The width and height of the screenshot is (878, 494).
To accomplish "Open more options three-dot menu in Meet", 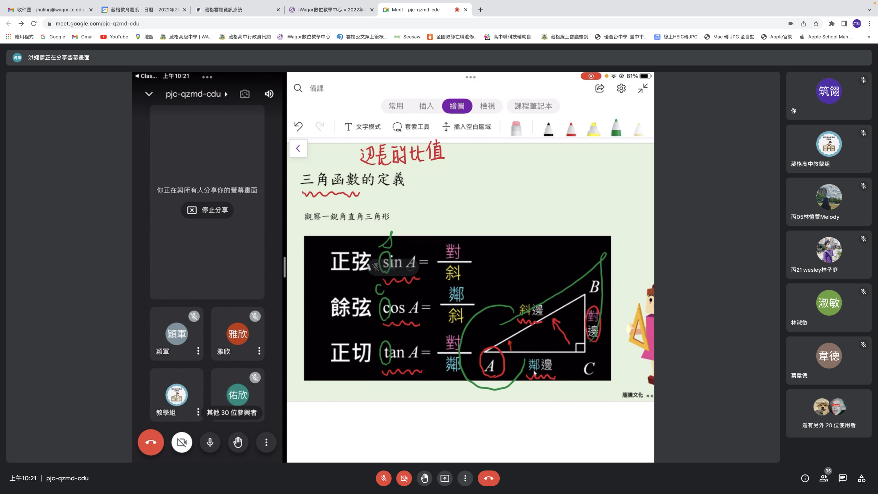I will click(x=465, y=478).
